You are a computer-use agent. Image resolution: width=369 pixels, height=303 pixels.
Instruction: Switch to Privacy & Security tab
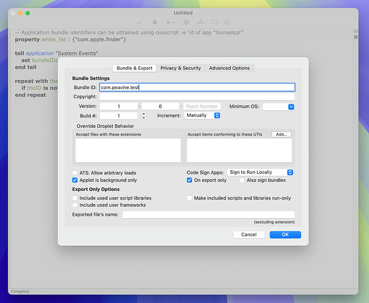181,68
